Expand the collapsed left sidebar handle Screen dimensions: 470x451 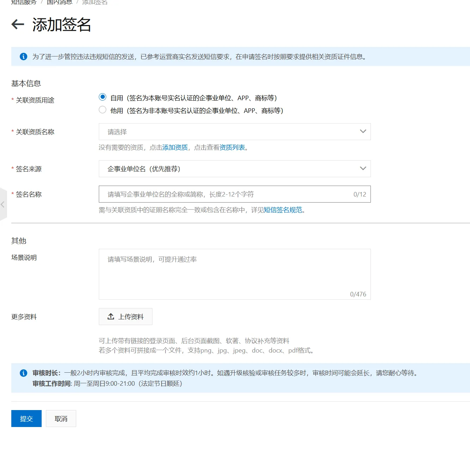[x=3, y=204]
